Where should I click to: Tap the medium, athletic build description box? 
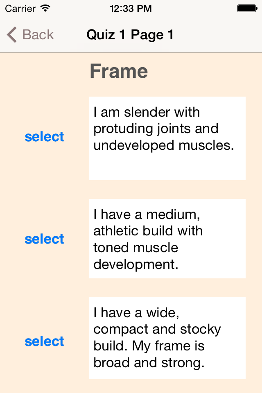click(167, 239)
